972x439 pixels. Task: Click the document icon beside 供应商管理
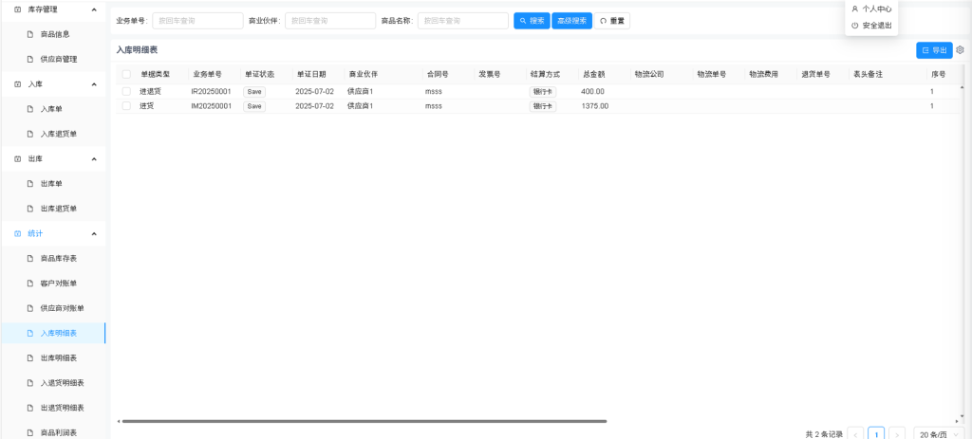(29, 59)
